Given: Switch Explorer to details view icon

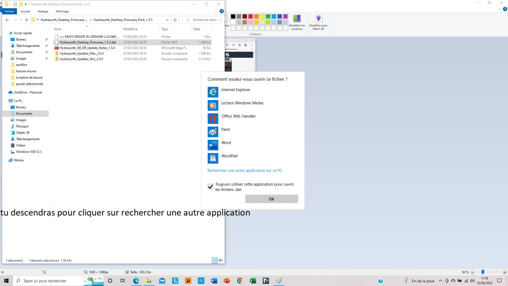Looking at the screenshot, I should point(215,261).
